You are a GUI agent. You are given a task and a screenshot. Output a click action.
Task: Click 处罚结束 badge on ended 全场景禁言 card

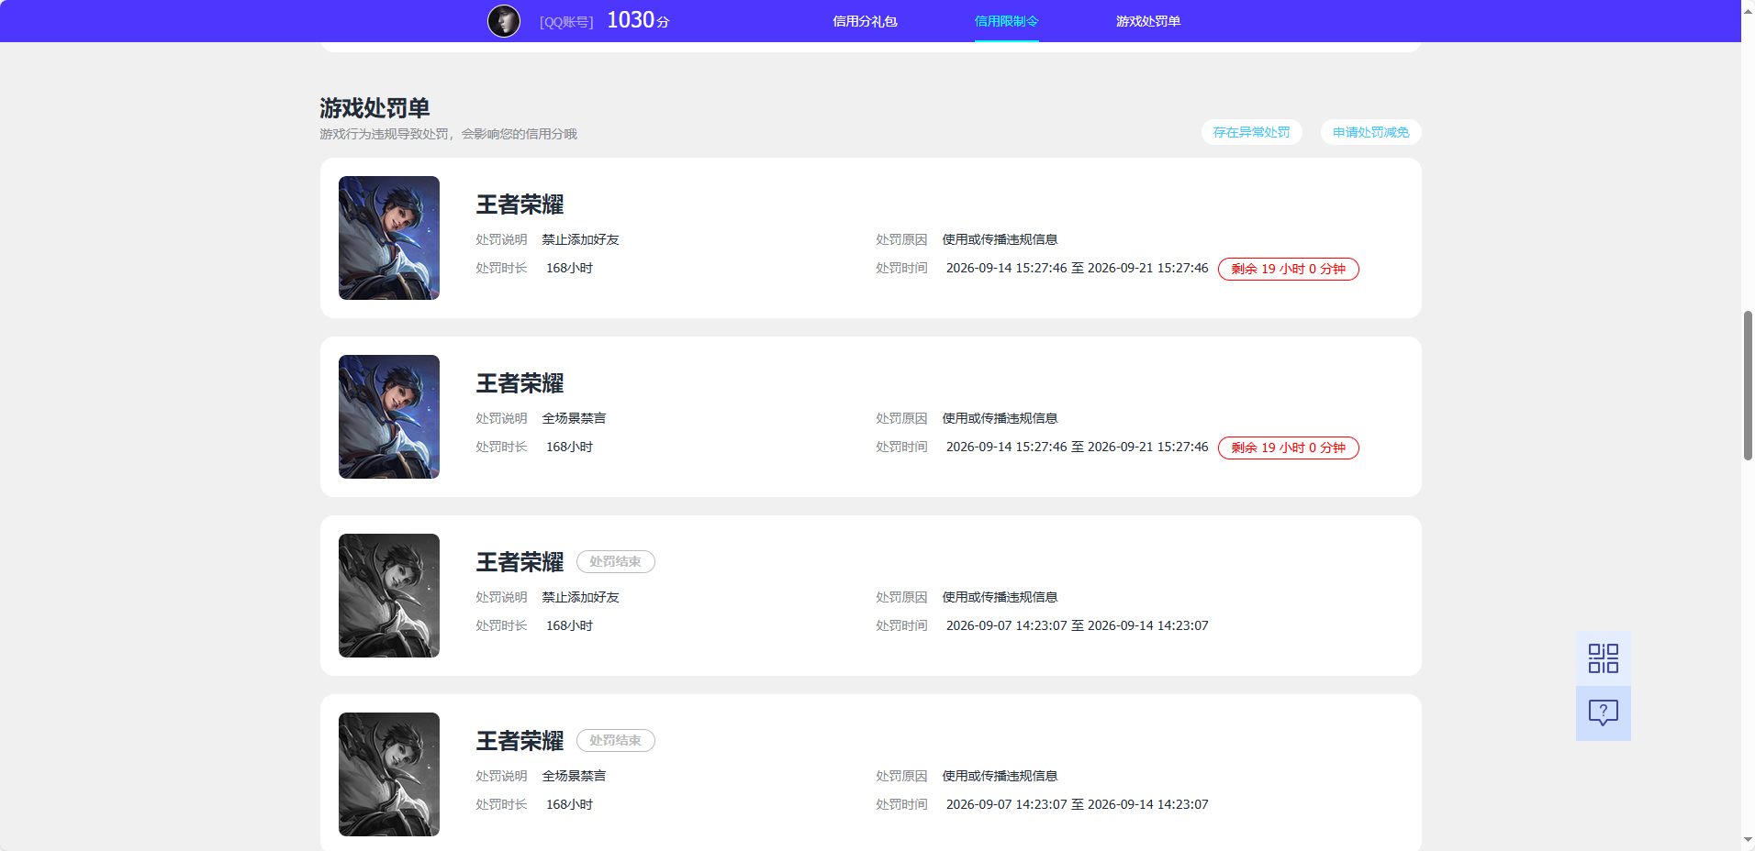(x=615, y=740)
